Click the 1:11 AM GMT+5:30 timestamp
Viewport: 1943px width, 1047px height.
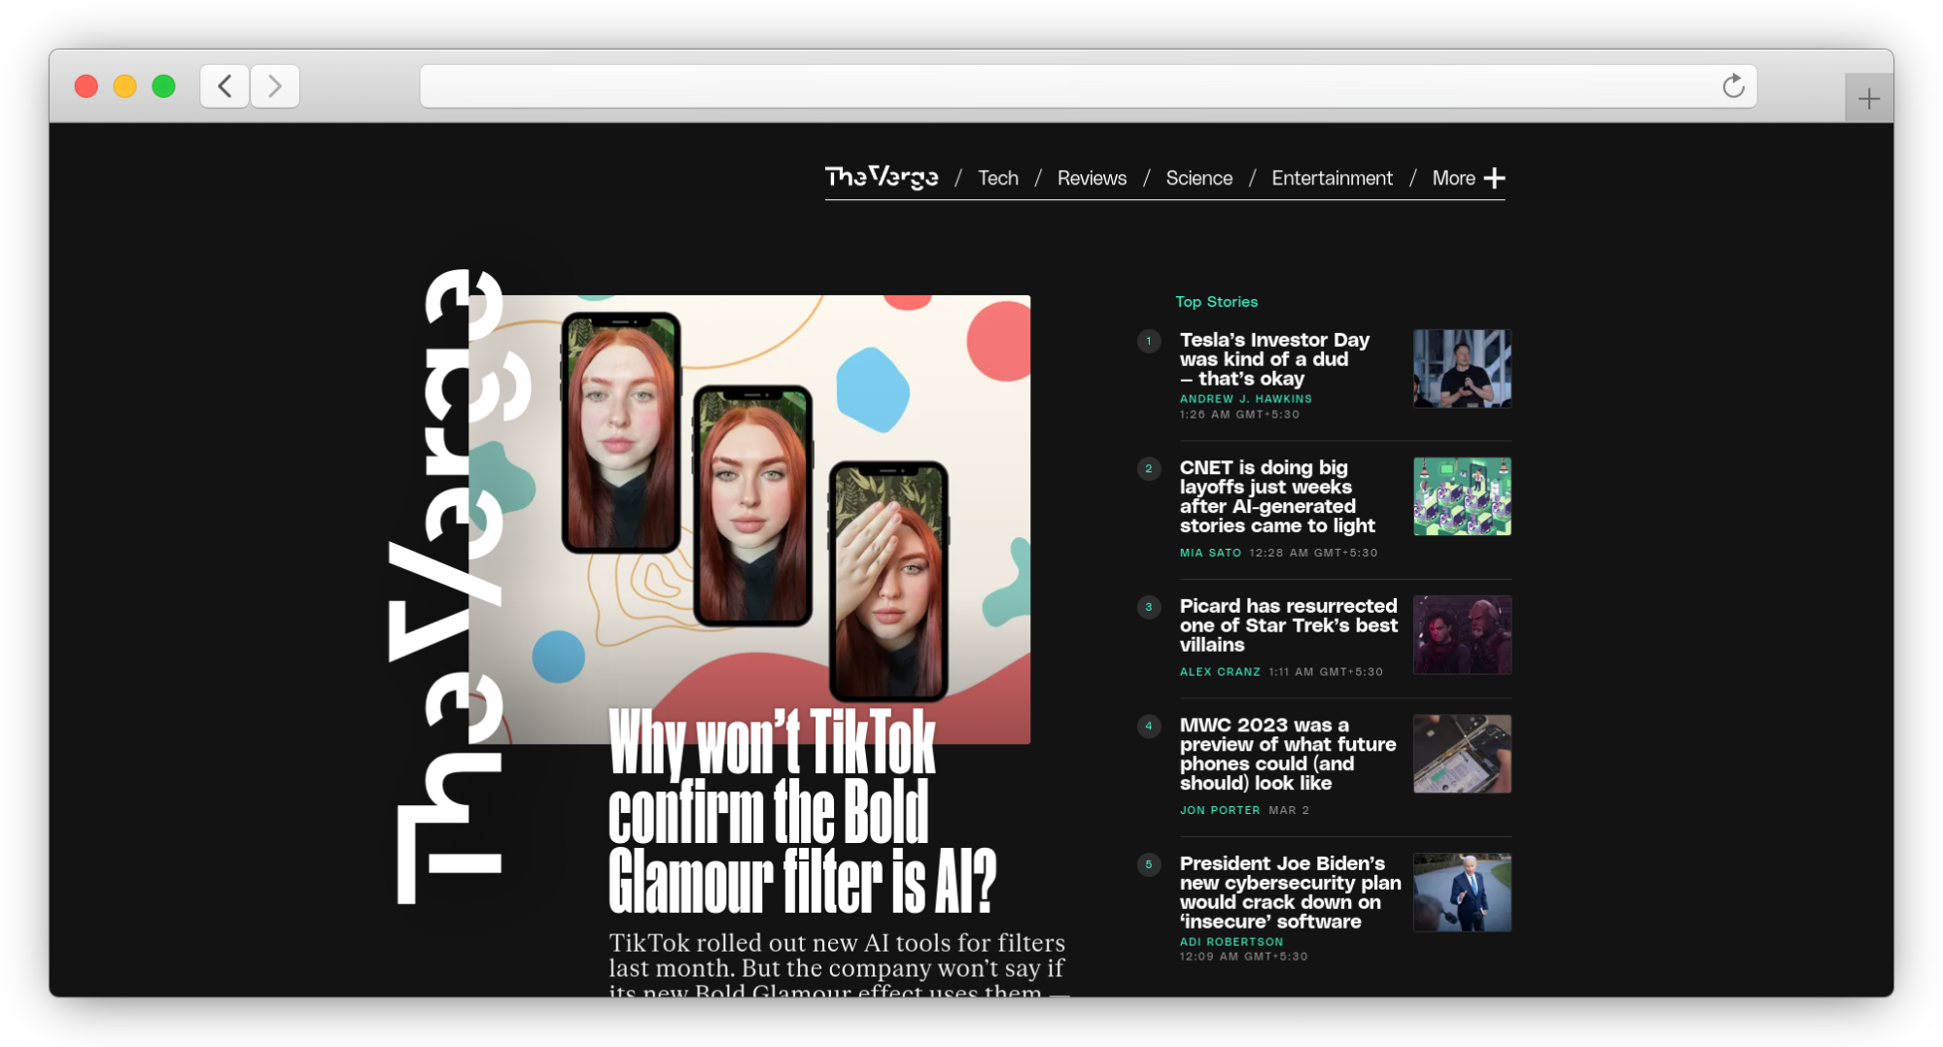pyautogui.click(x=1325, y=672)
